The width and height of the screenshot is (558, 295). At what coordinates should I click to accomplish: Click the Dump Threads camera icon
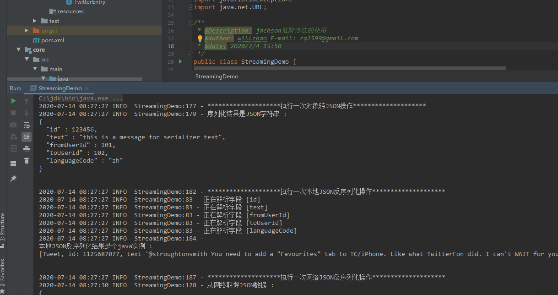coord(13,125)
